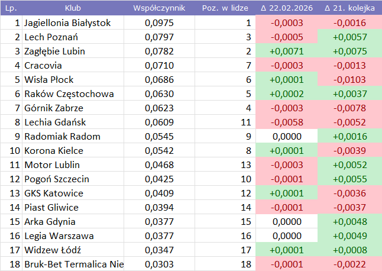Click the Zagłębie Lubin row name

55,51
